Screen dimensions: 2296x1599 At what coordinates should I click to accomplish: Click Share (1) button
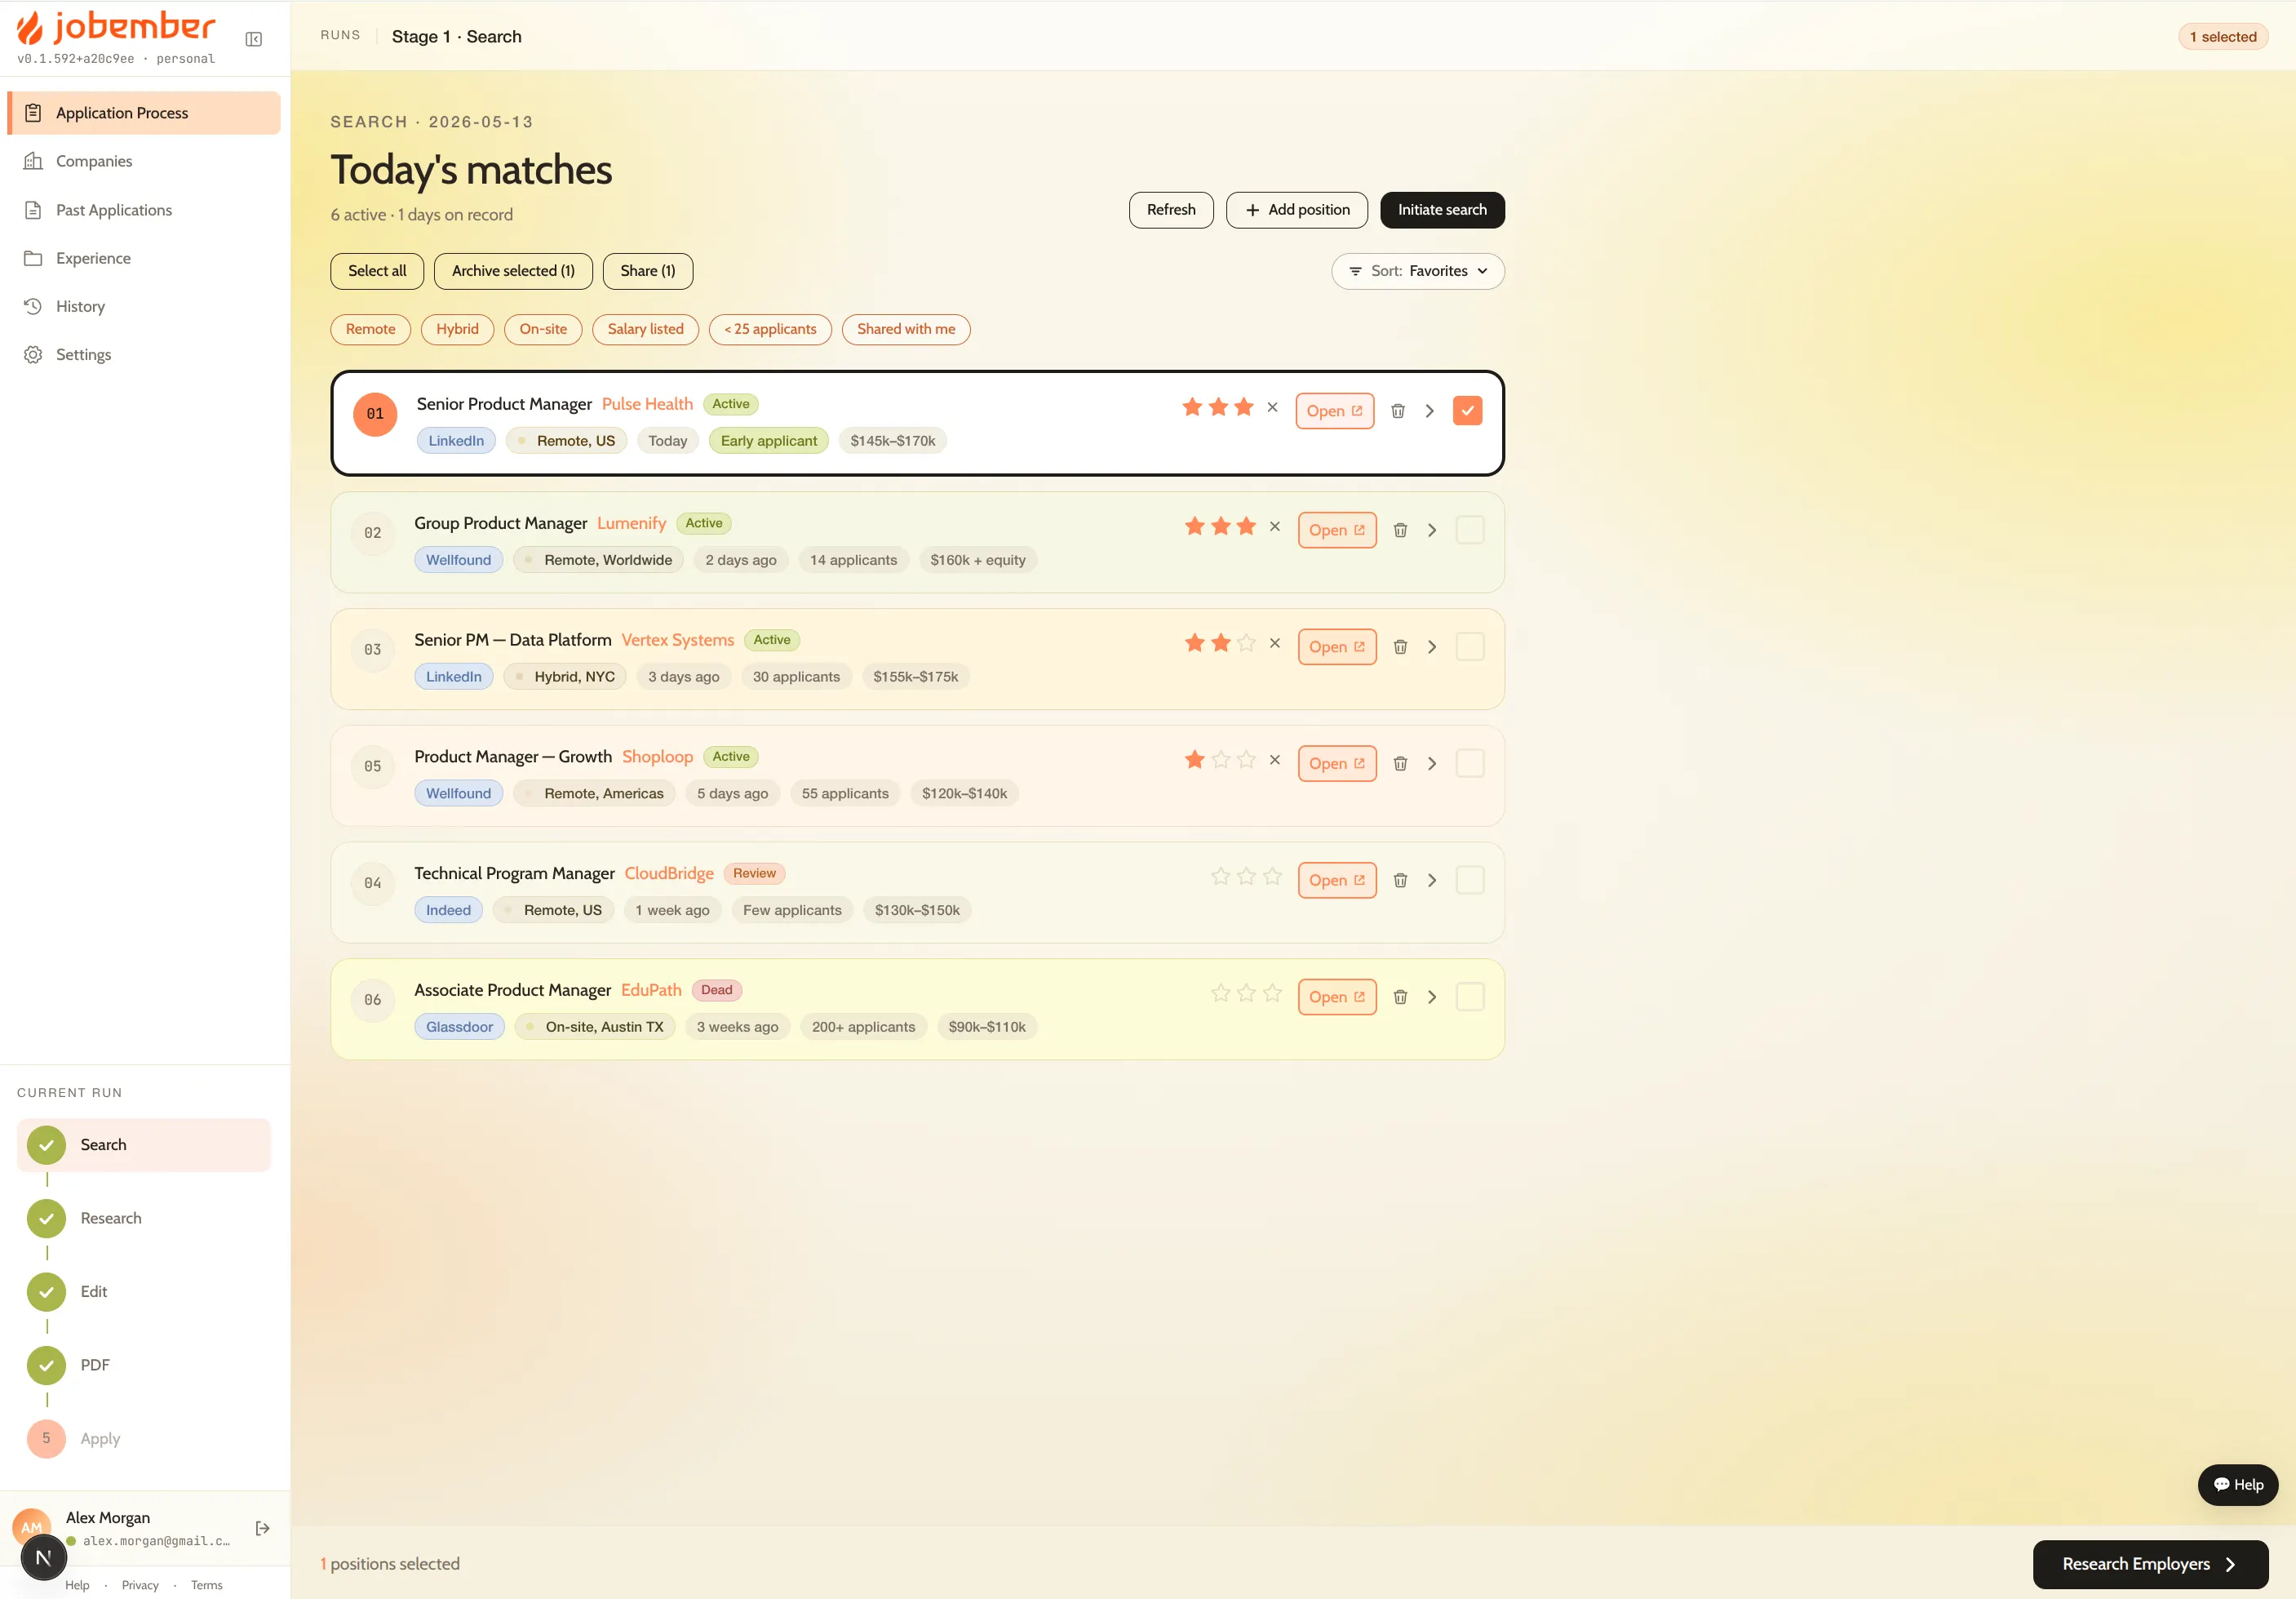647,271
